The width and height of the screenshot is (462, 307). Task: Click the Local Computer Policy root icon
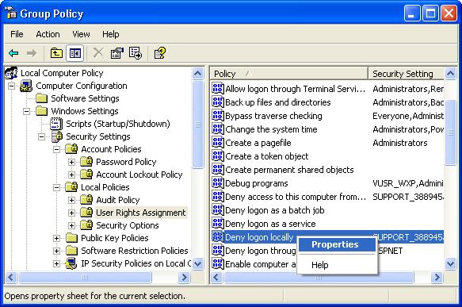pyautogui.click(x=11, y=73)
